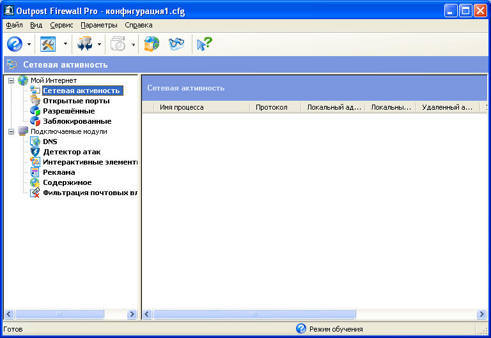Select Сетевая активность tree item

tap(82, 91)
